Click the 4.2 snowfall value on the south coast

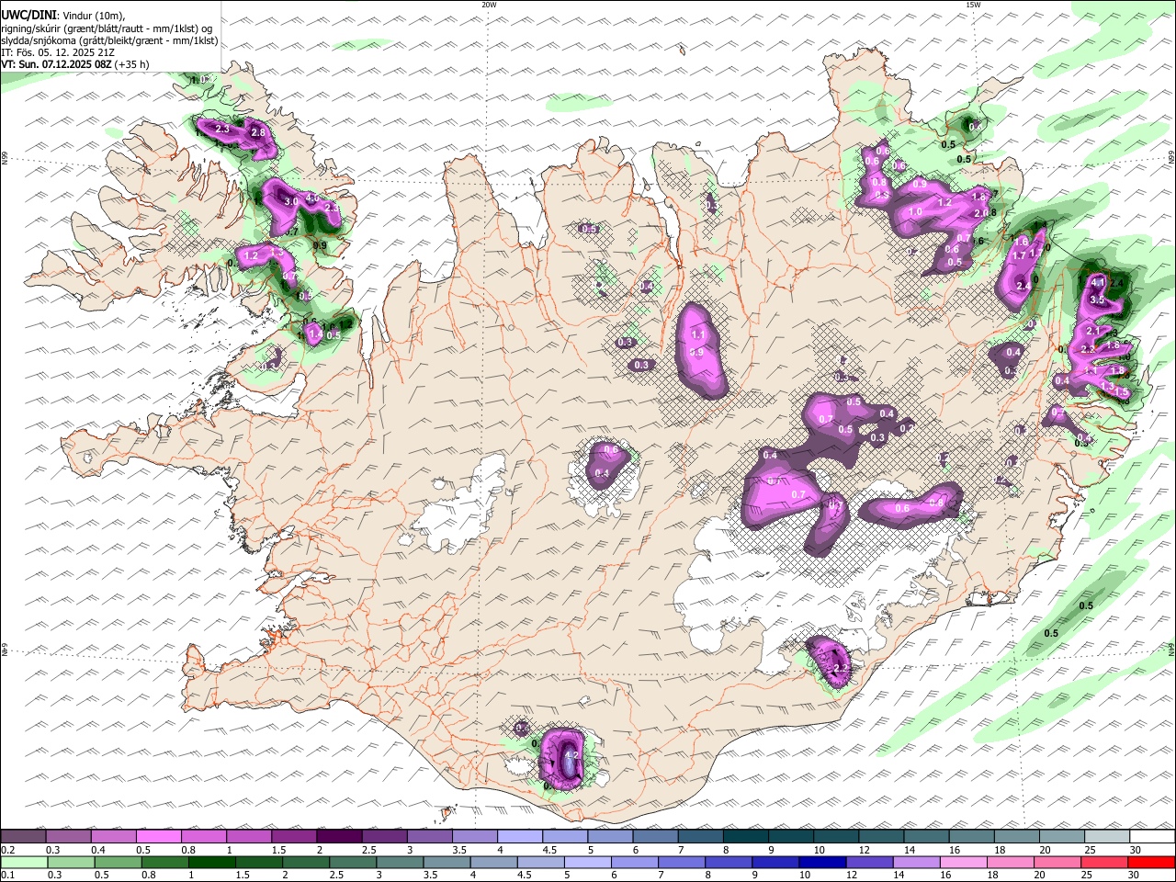pyautogui.click(x=570, y=755)
